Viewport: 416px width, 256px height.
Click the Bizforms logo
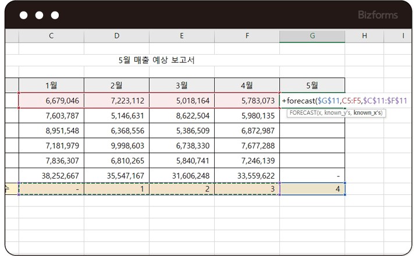(376, 15)
